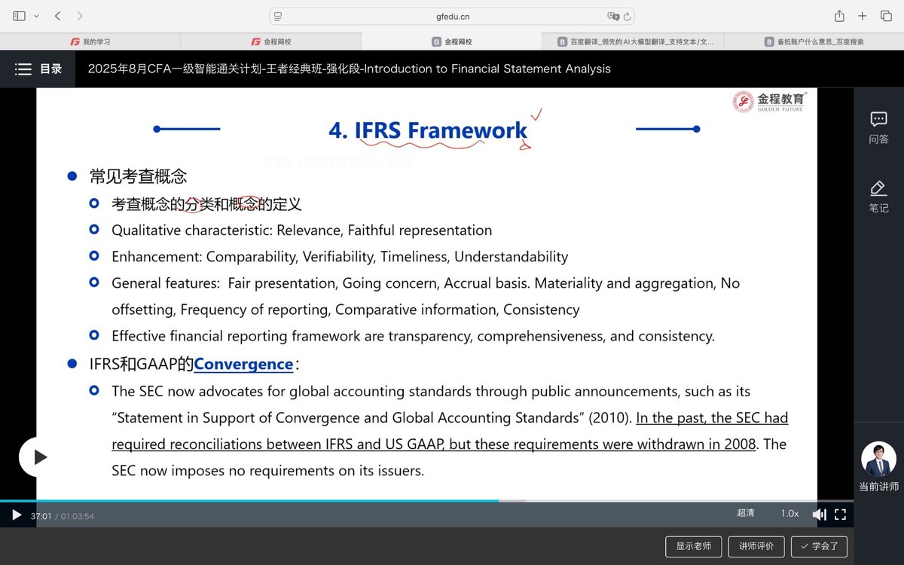This screenshot has height=565, width=904.
Task: Open the 笔记 notes panel
Action: [x=878, y=197]
